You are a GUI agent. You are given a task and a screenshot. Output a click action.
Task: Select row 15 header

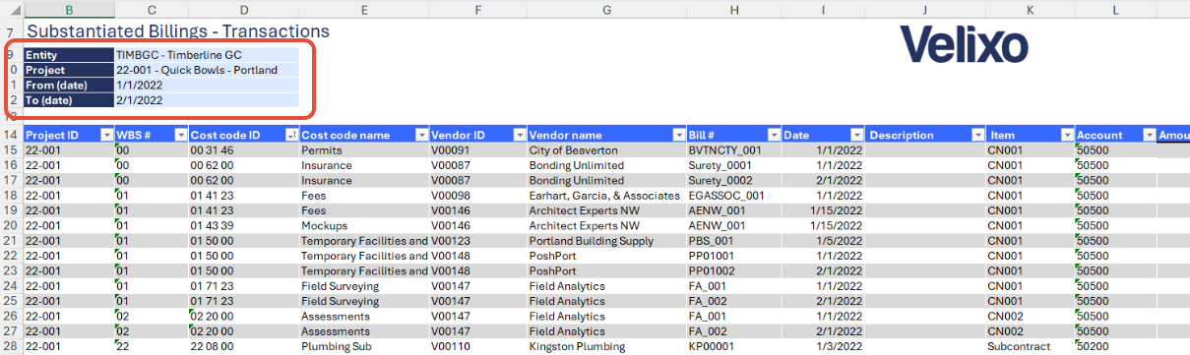coord(10,150)
